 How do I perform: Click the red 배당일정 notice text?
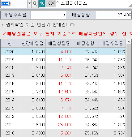[67, 34]
